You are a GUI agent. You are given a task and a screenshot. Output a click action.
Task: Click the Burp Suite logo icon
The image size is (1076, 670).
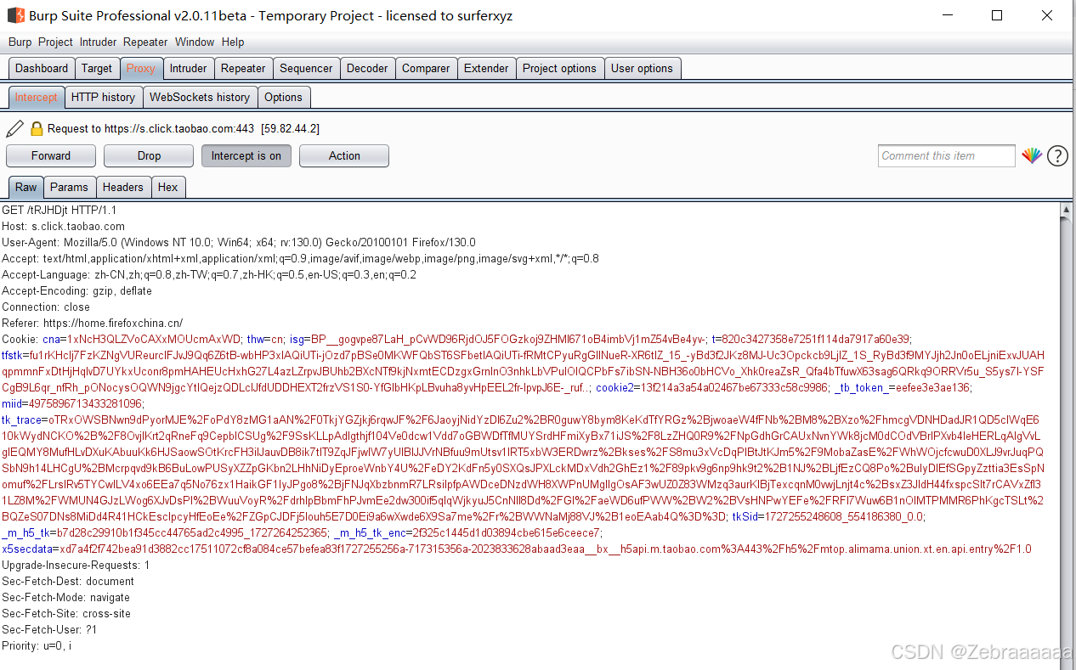click(16, 15)
